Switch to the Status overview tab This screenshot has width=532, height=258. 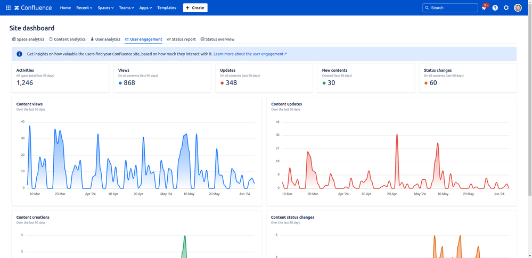(x=217, y=39)
